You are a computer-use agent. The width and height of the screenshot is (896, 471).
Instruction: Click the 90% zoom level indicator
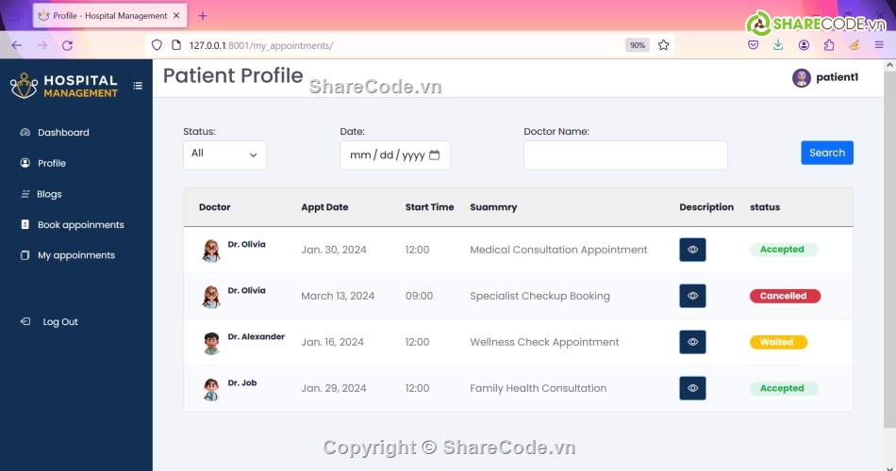tap(637, 45)
